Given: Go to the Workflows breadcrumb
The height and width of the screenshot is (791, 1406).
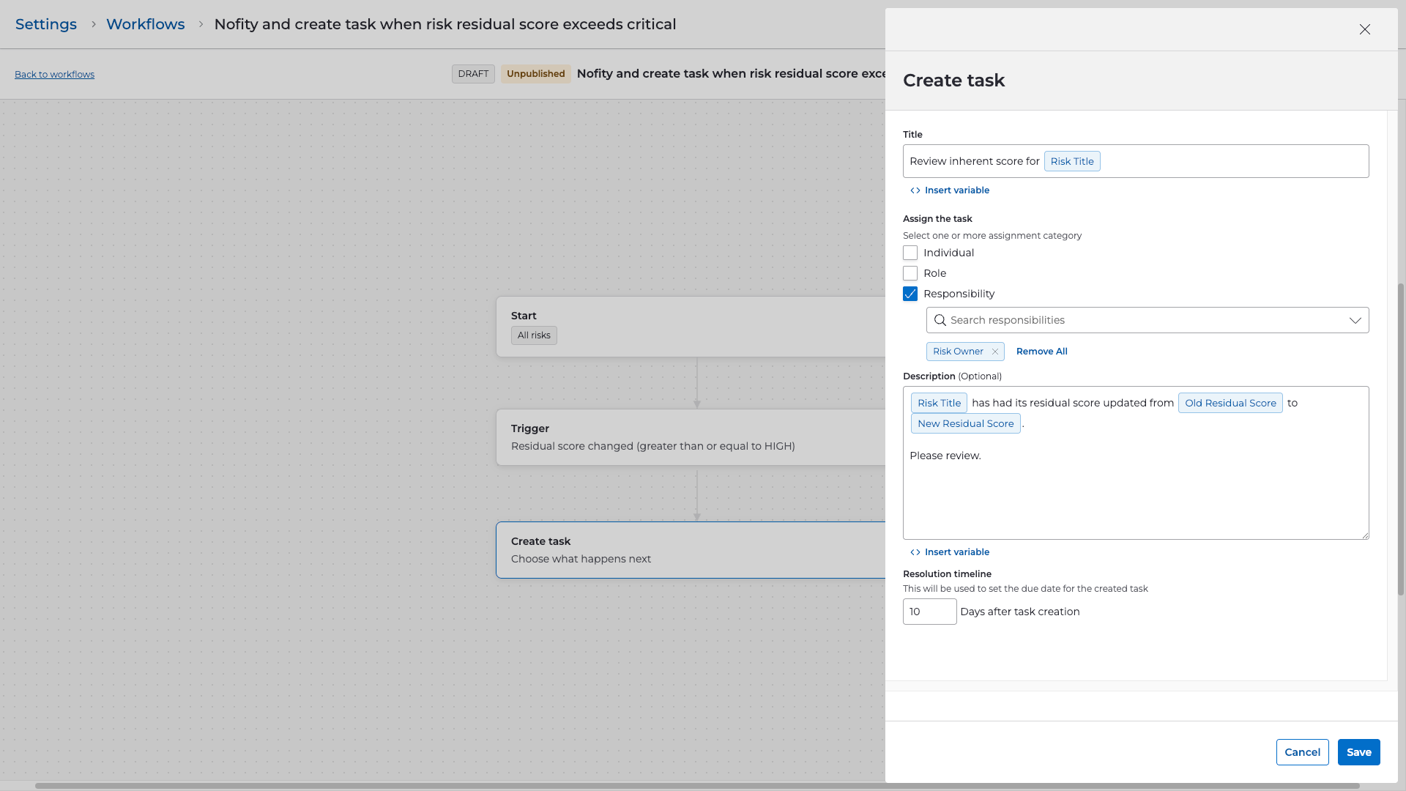Looking at the screenshot, I should pyautogui.click(x=145, y=24).
